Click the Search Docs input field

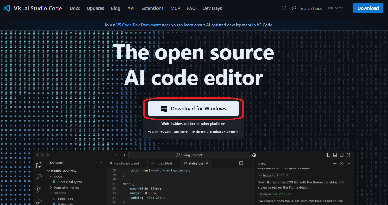(311, 8)
